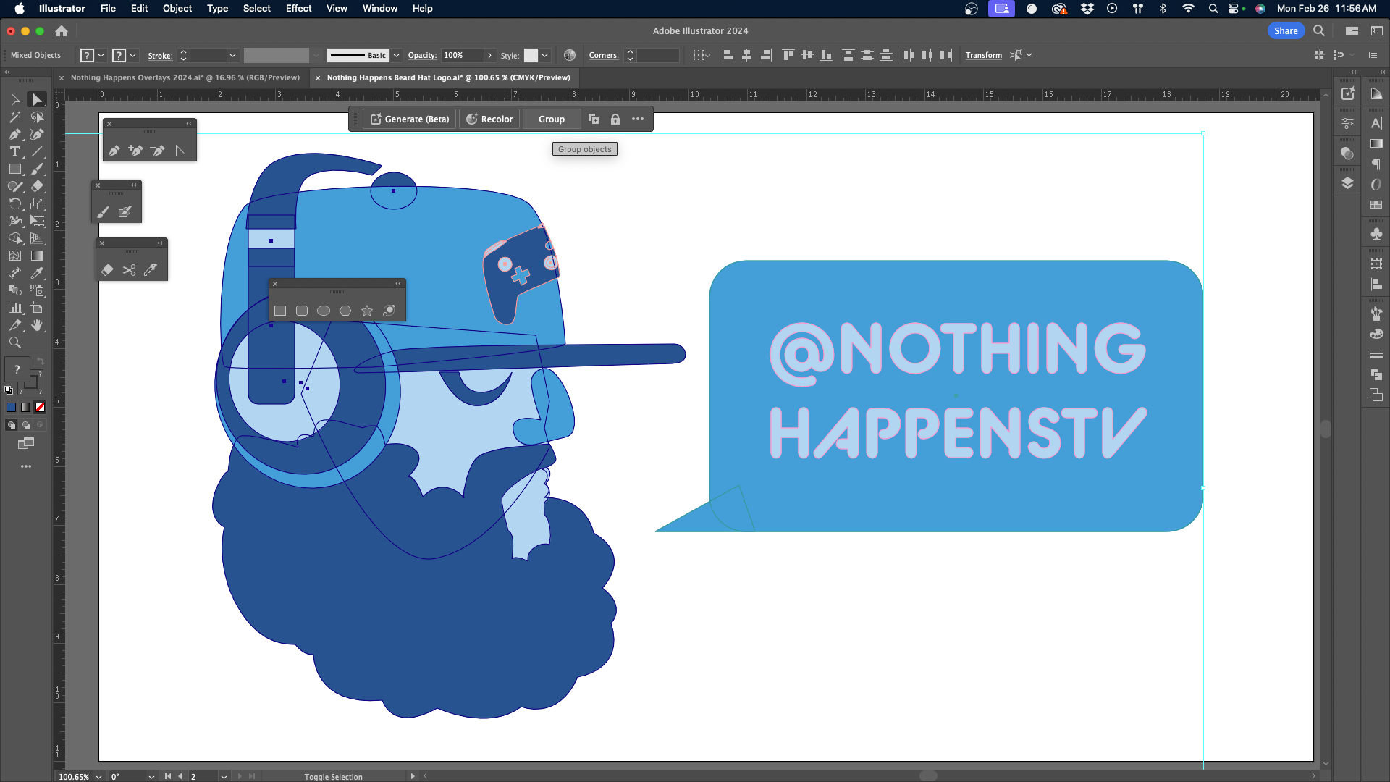
Task: Open brush definition Basic dropdown
Action: (396, 55)
